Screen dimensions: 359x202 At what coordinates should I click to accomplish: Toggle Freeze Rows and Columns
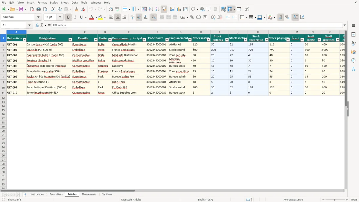pos(230,9)
